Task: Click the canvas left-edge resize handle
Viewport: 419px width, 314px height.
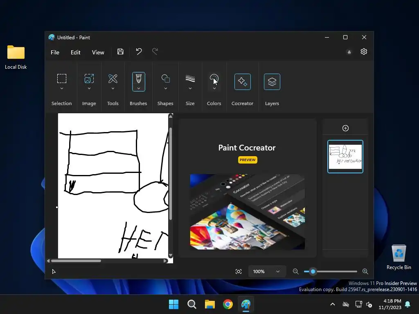Action: pos(57,207)
